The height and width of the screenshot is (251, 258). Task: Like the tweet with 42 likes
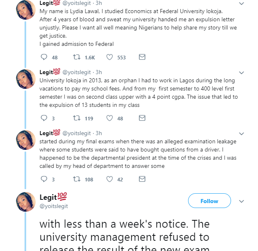click(x=110, y=179)
